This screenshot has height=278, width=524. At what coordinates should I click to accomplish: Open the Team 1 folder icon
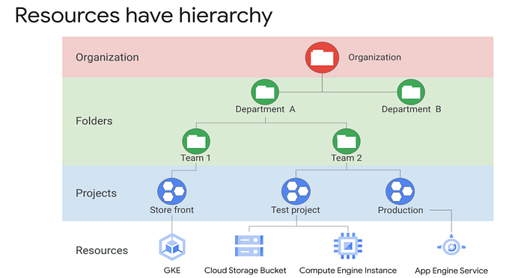pyautogui.click(x=196, y=141)
